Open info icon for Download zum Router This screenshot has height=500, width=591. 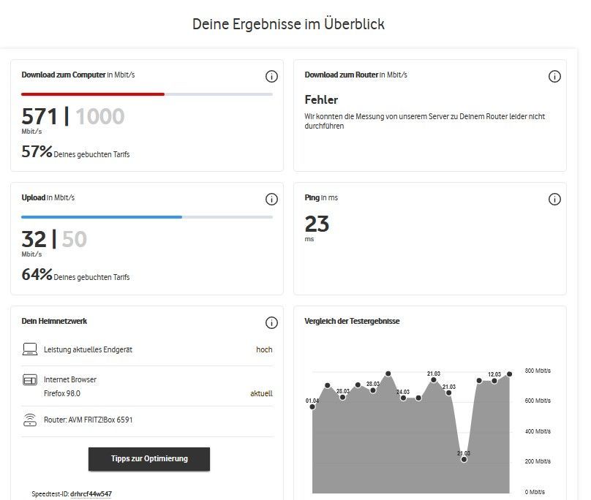click(554, 77)
